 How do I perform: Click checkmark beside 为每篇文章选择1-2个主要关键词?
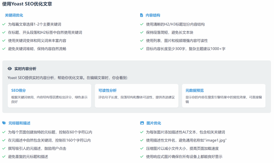pos(4,24)
